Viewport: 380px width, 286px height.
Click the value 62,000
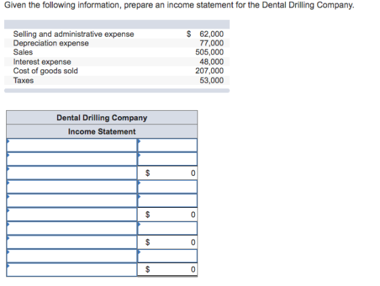(212, 34)
